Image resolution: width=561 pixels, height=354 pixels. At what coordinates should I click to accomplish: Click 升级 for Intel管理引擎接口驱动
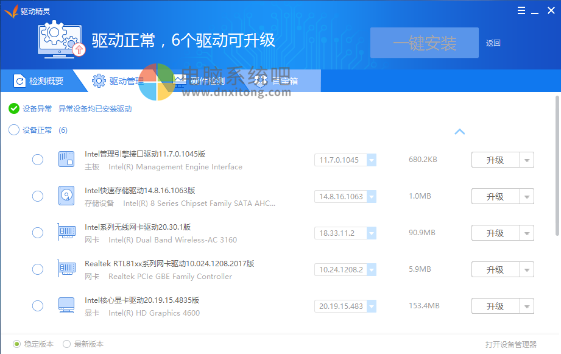[496, 160]
